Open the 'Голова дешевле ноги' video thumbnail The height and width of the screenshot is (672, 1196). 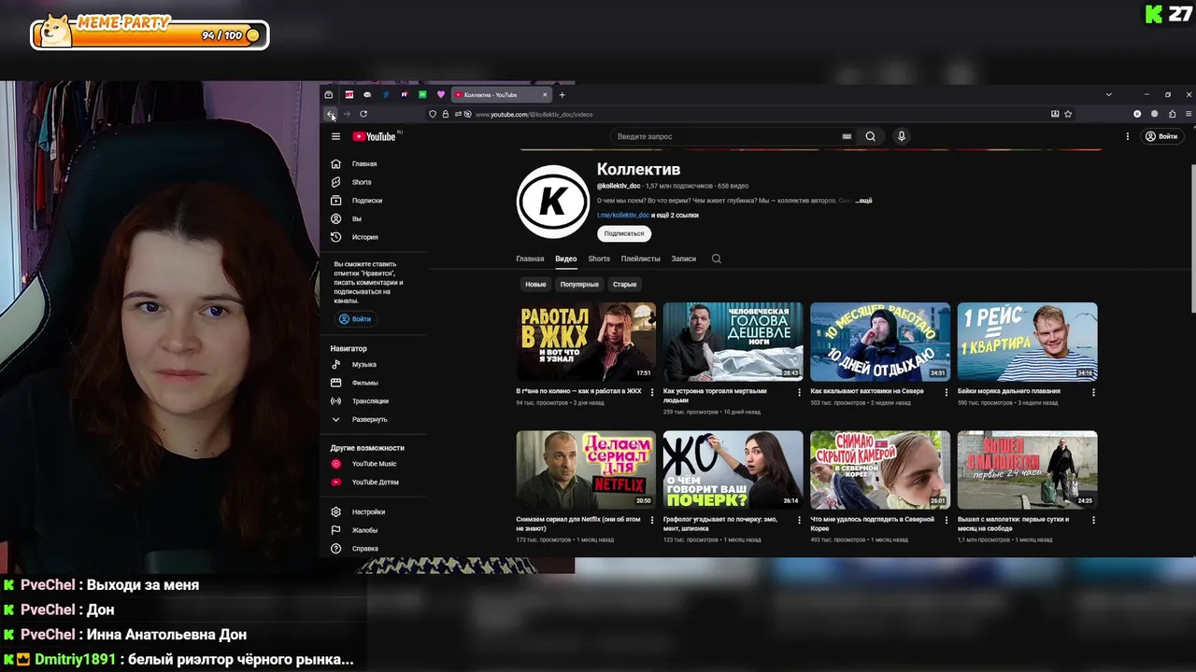click(733, 342)
